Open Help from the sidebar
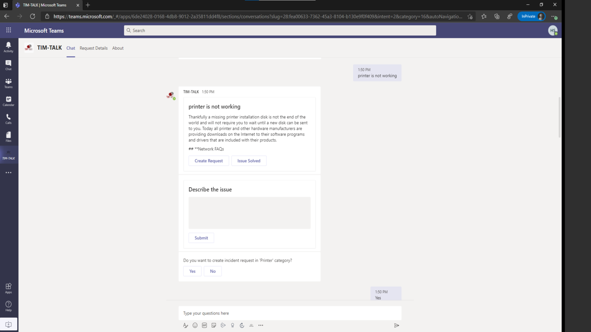This screenshot has height=332, width=591. point(8,306)
